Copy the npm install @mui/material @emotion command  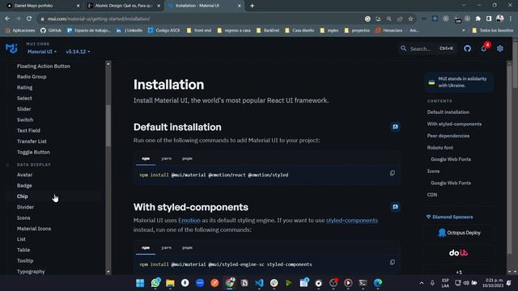point(393,173)
